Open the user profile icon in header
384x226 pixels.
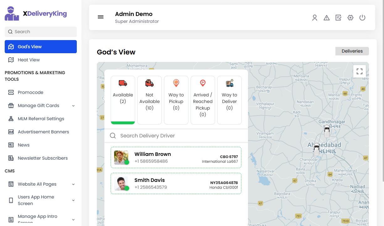click(x=315, y=18)
